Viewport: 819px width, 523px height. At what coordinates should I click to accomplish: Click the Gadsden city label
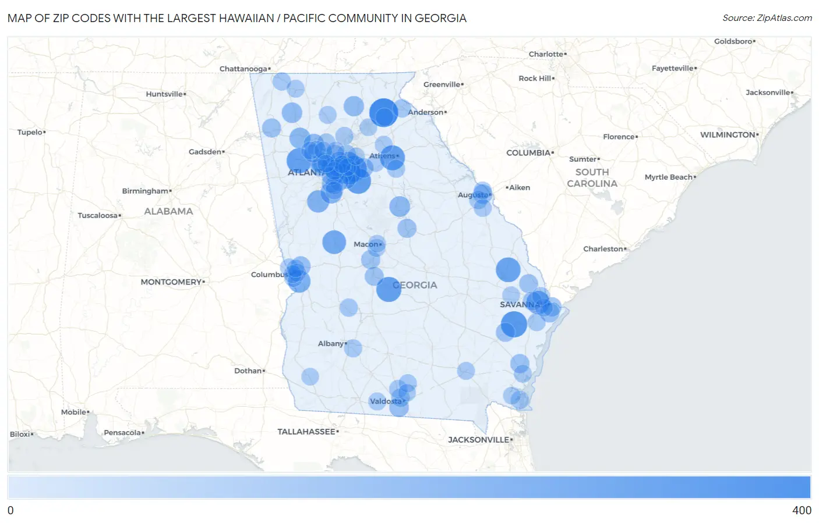click(204, 152)
